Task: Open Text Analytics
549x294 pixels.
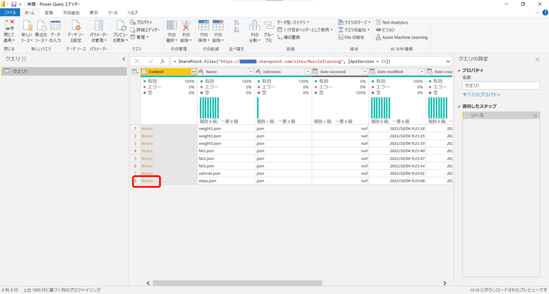Action: click(391, 22)
